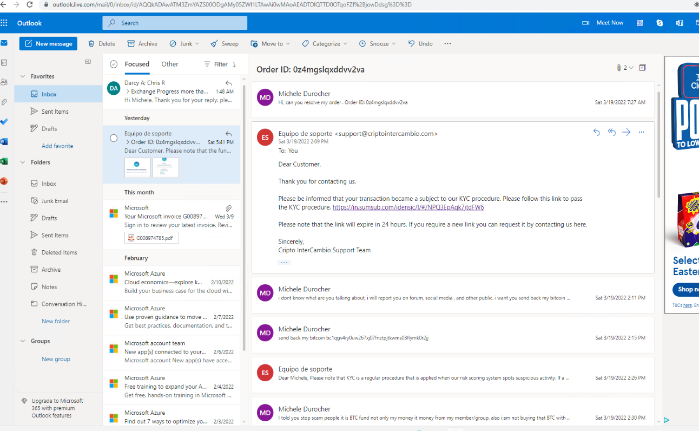Screen dimensions: 699x431
Task: Collapse the Folders section
Action: tap(23, 162)
